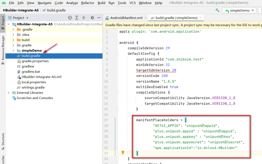Open the Tools menu
The width and height of the screenshot is (262, 164).
click(x=122, y=3)
